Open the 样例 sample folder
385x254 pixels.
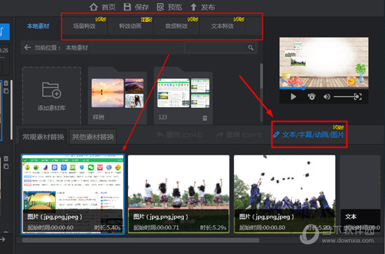coord(118,96)
